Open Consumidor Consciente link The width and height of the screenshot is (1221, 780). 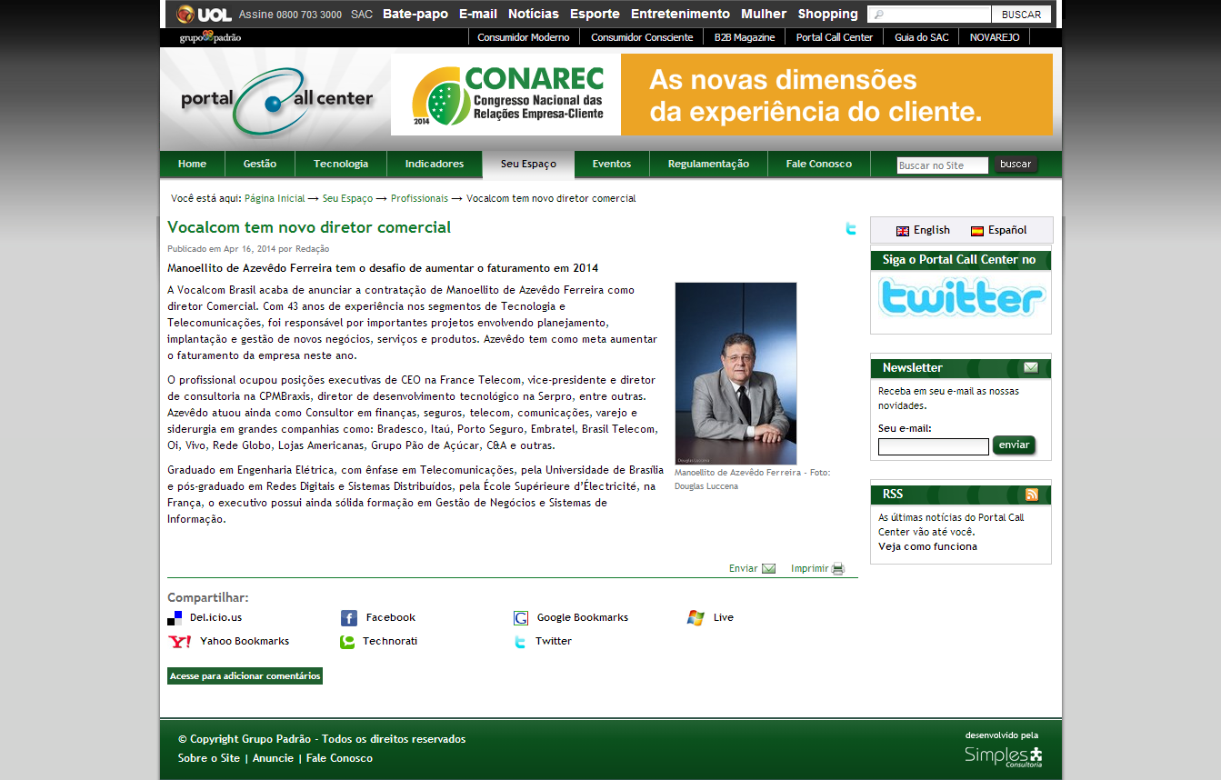pyautogui.click(x=642, y=37)
